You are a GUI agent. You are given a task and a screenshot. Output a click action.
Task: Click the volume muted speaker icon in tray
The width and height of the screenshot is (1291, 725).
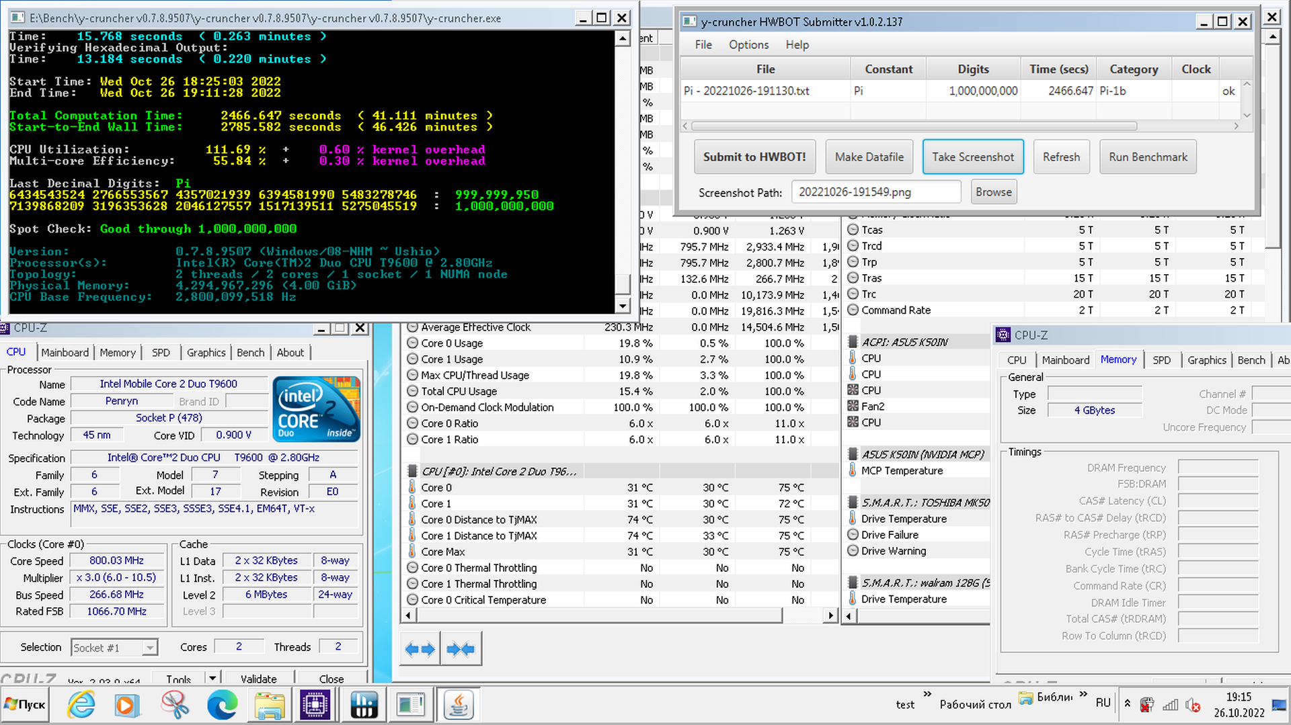(x=1193, y=705)
